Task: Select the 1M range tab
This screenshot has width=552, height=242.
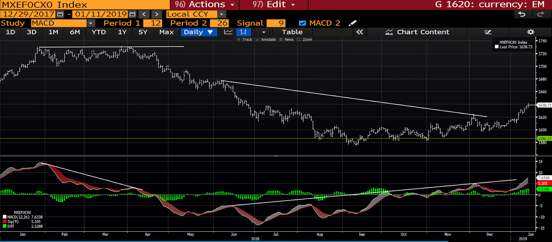Action: pyautogui.click(x=53, y=32)
